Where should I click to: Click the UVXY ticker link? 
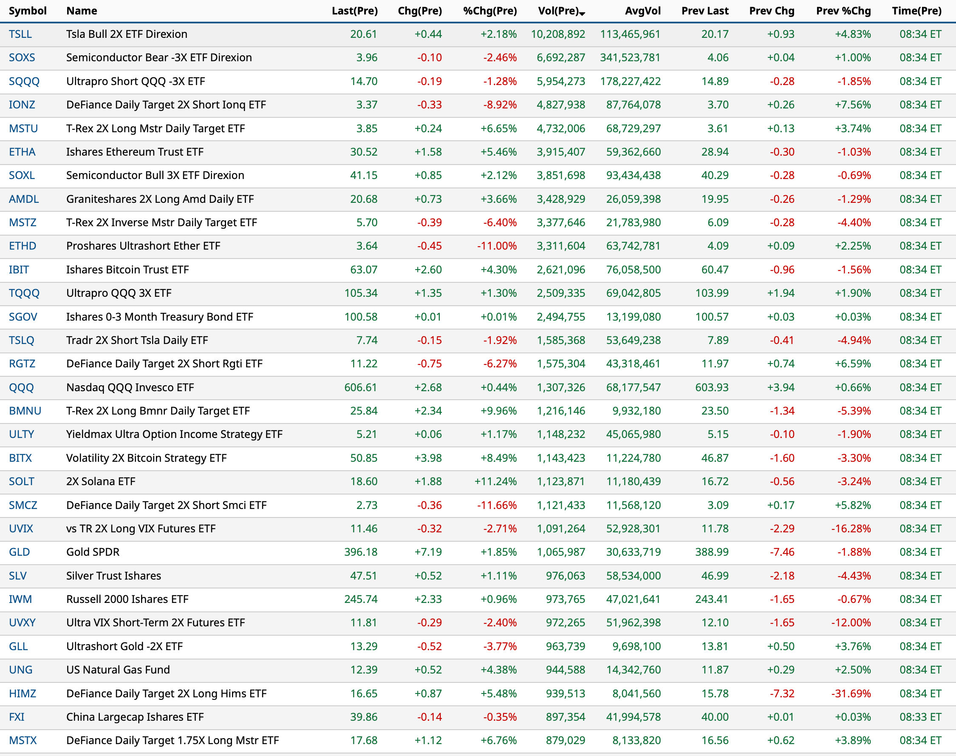coord(22,622)
